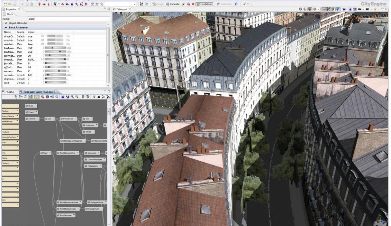Click the red stop generation icon
The image size is (391, 226).
pyautogui.click(x=193, y=4)
